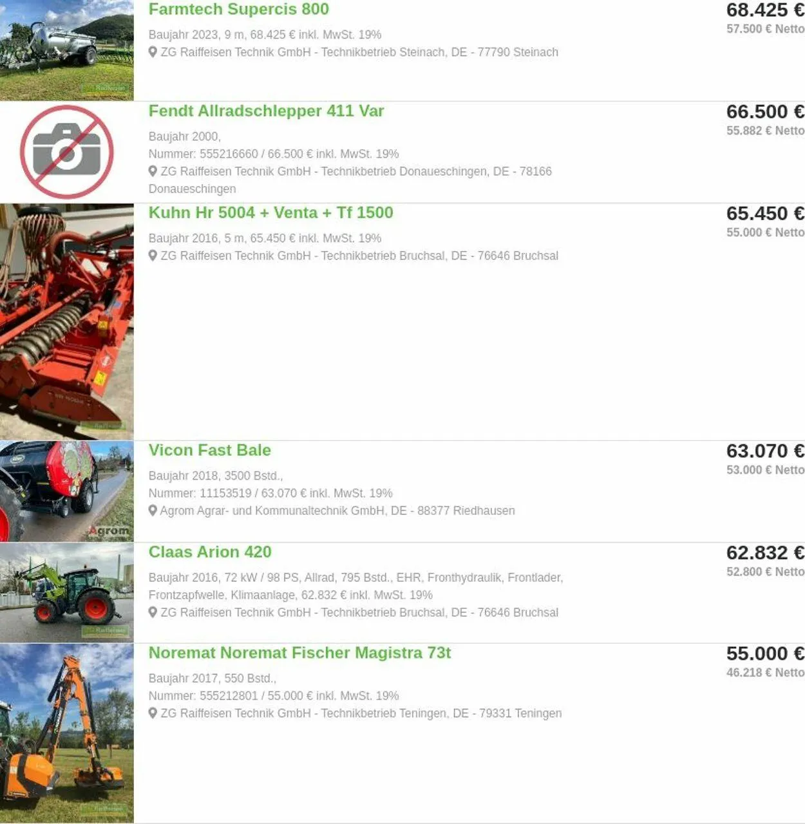Click the no-photo camera placeholder icon
805x824 pixels.
click(67, 153)
